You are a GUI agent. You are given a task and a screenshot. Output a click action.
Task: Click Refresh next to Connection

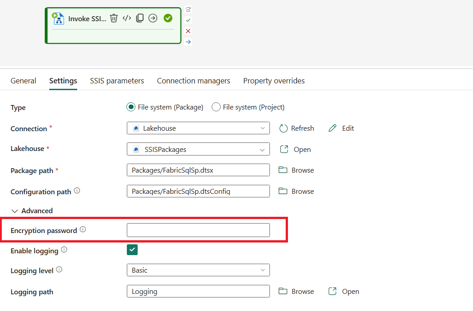[x=297, y=128]
